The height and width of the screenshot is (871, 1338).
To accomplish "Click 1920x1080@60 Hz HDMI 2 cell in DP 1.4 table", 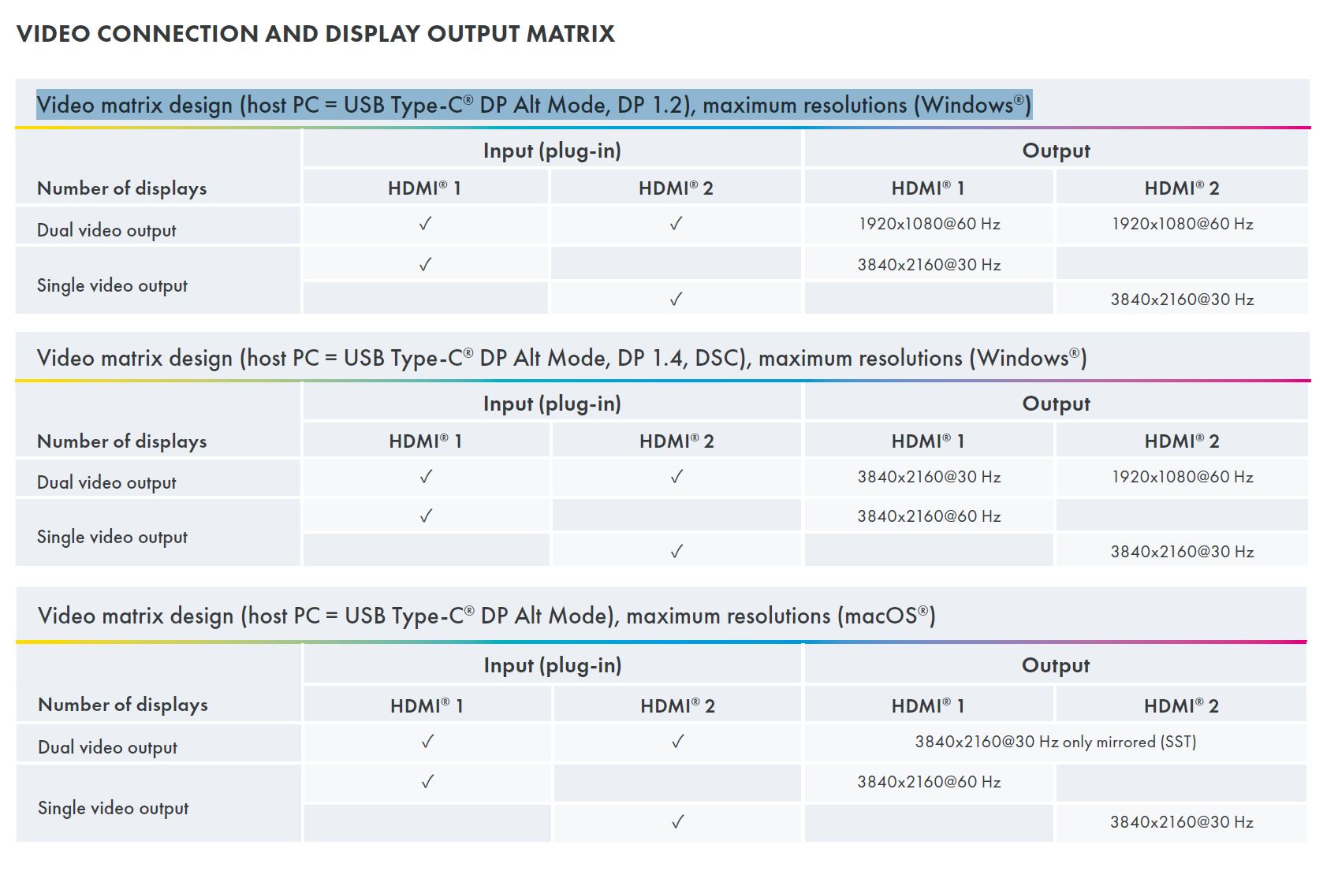I will (1182, 477).
